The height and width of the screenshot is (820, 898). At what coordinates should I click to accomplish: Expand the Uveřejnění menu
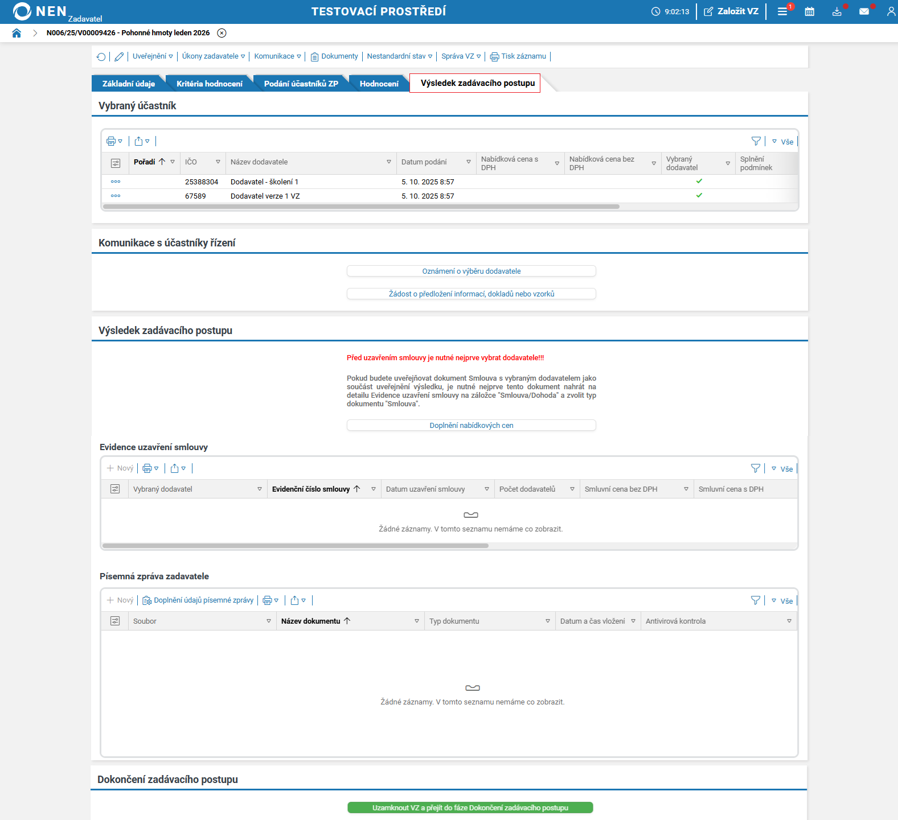click(x=153, y=56)
